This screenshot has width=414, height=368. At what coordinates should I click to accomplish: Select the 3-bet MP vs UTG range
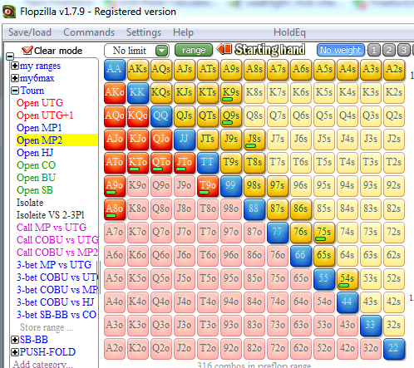point(54,265)
